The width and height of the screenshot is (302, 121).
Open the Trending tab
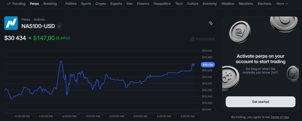16,4
